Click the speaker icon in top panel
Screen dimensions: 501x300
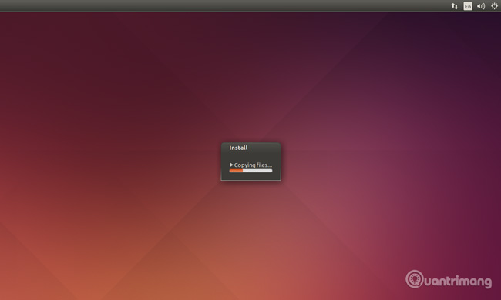481,6
